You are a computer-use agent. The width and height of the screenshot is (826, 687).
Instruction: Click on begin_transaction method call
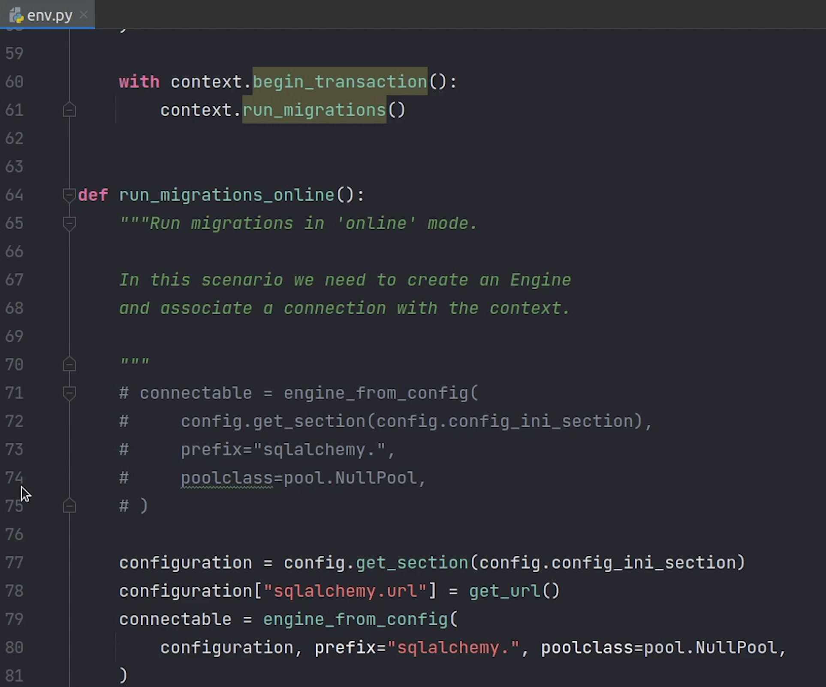point(340,82)
